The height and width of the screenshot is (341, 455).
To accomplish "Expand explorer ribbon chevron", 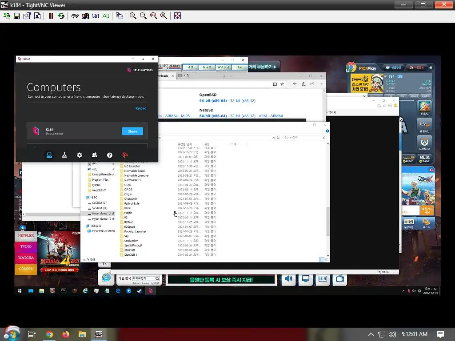I will point(323,131).
